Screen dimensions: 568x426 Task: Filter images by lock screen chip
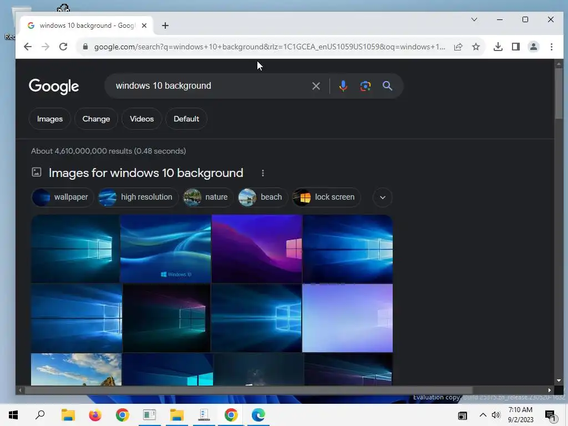[x=326, y=197]
